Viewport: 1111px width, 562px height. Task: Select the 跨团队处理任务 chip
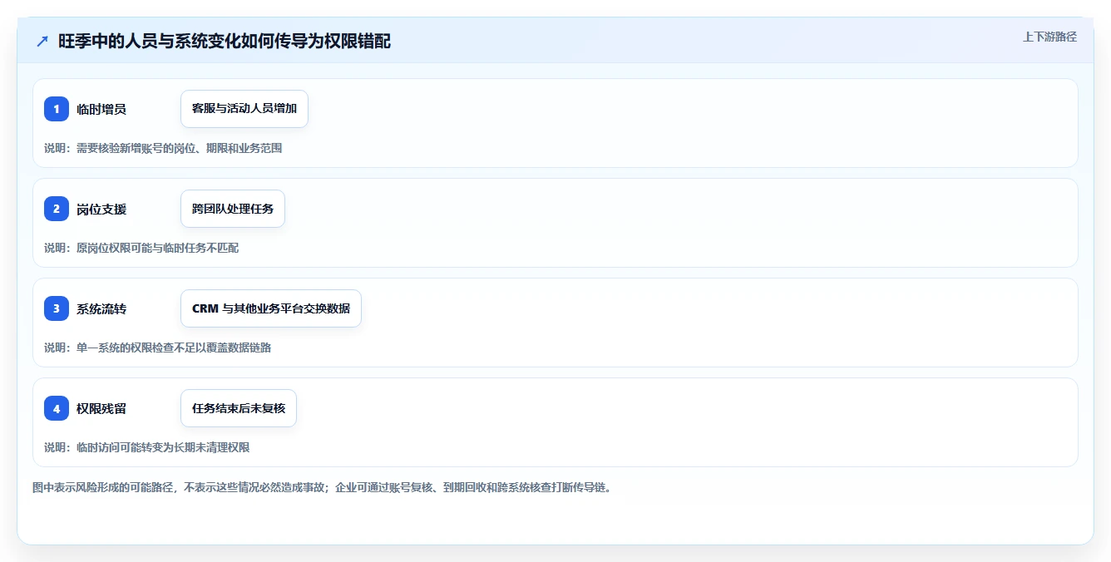(x=233, y=209)
